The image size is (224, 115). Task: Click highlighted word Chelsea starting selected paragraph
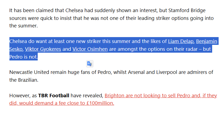click(x=18, y=41)
